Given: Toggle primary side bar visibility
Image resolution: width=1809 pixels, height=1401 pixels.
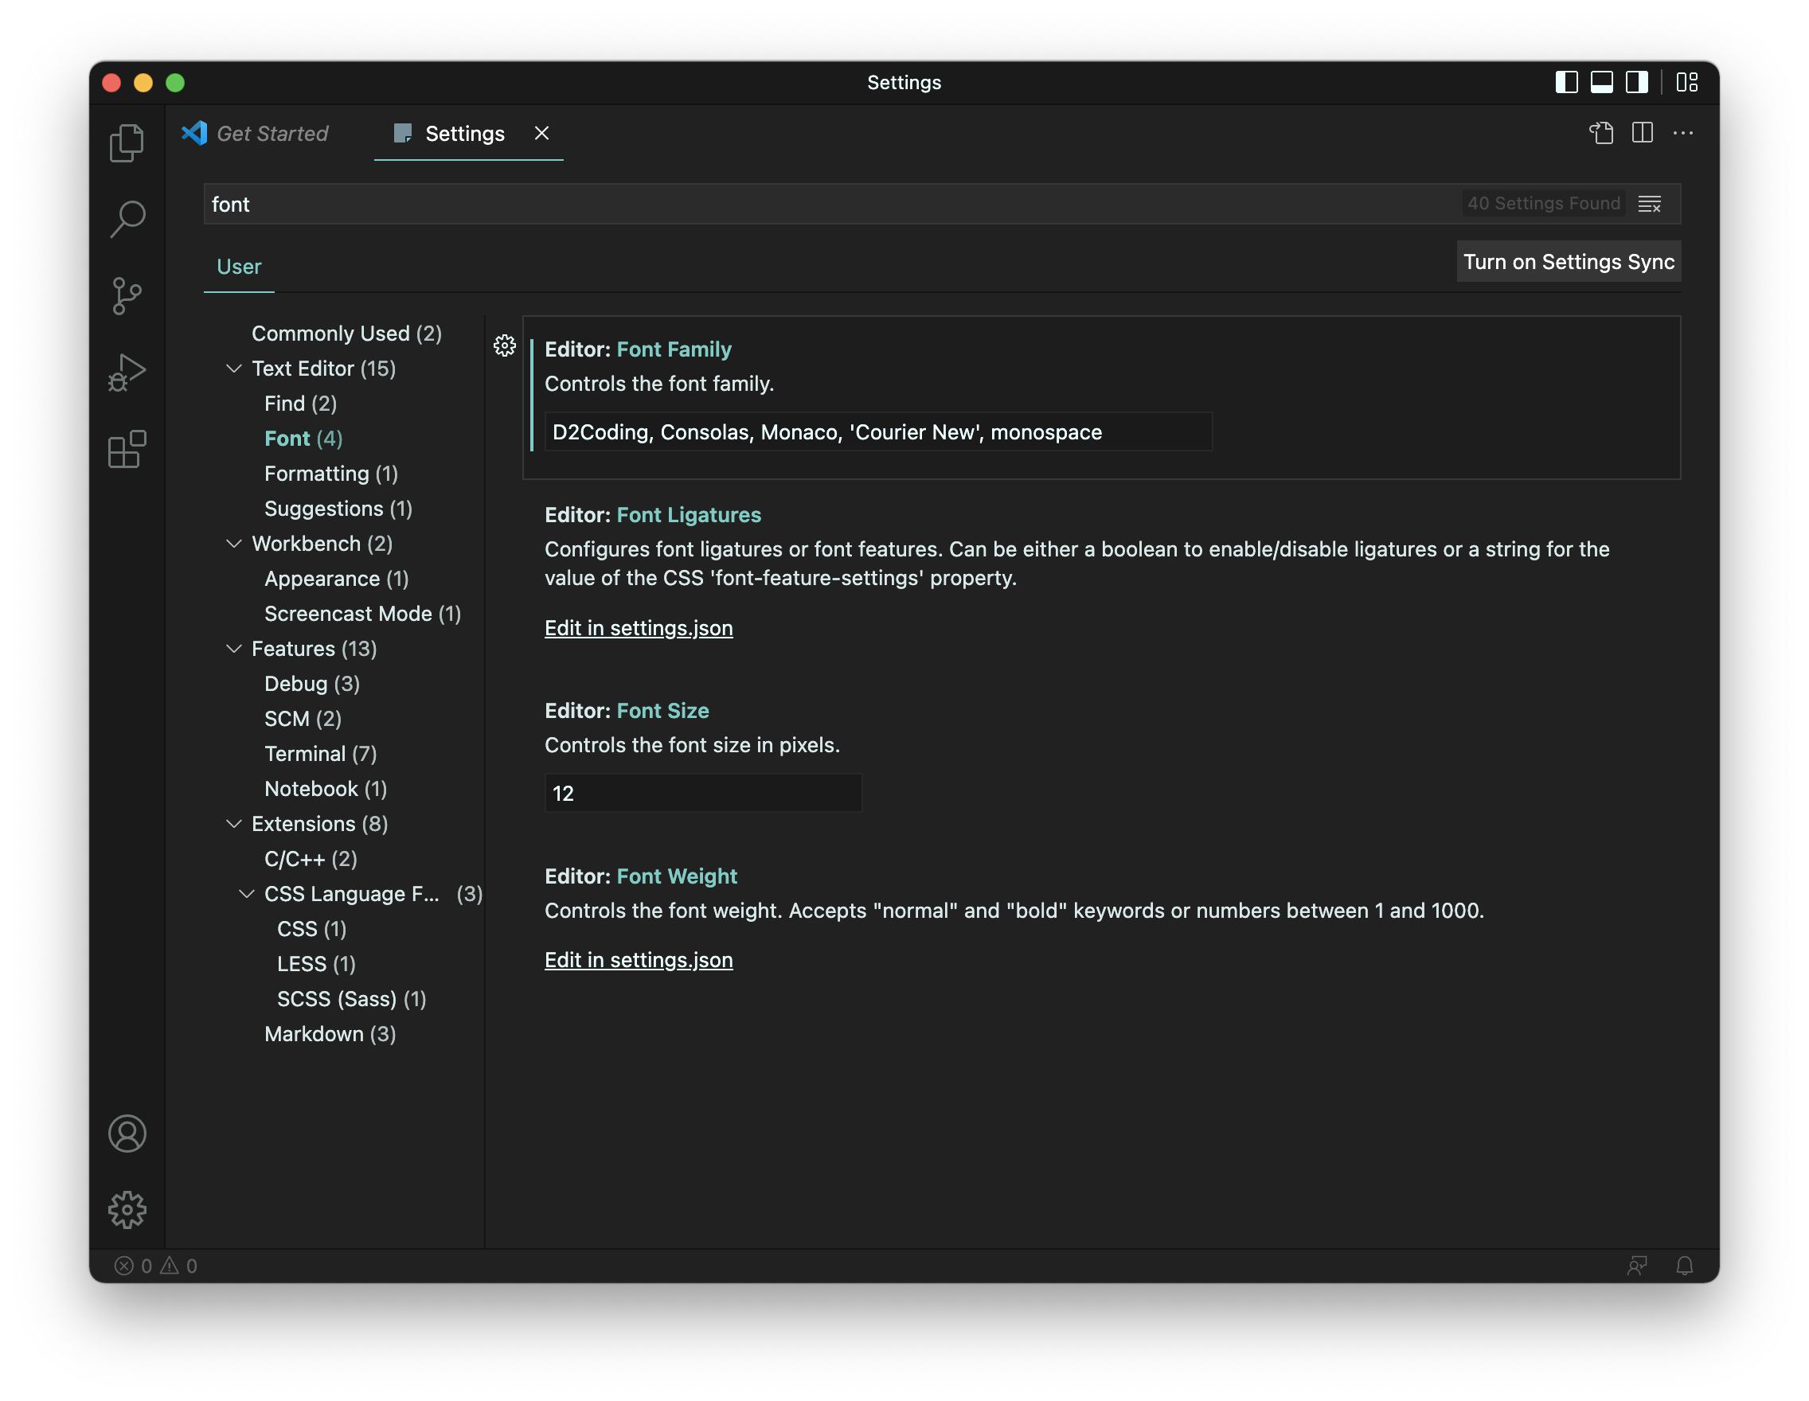Looking at the screenshot, I should pos(1565,82).
